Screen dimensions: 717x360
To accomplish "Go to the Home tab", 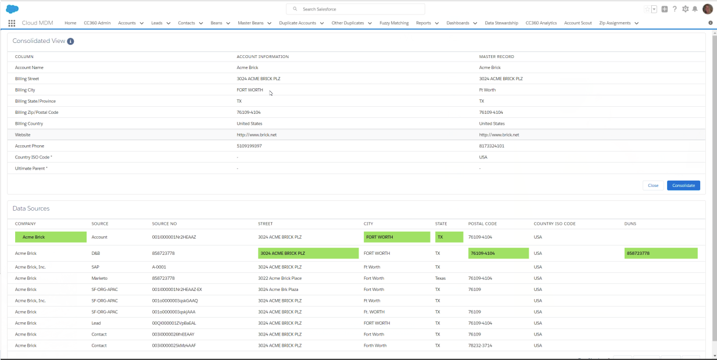I will pos(70,23).
